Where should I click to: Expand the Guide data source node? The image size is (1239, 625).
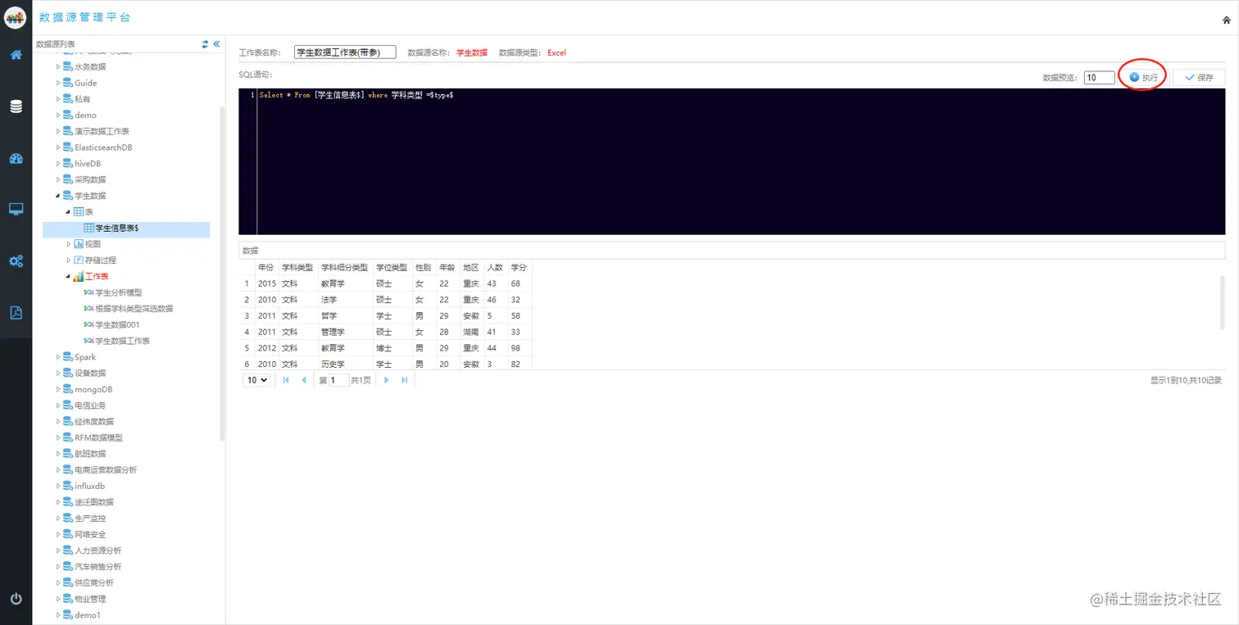[58, 83]
